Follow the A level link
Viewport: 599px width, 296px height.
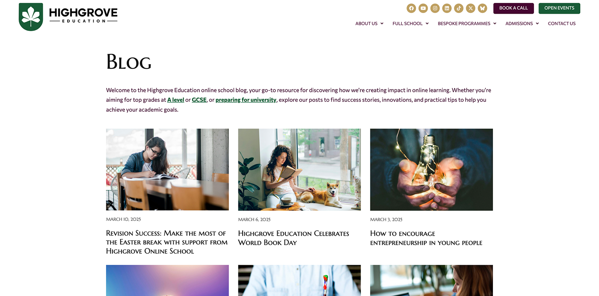click(x=175, y=100)
